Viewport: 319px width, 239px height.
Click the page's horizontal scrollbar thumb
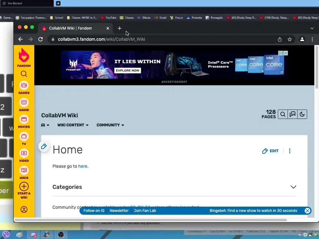pos(150,220)
